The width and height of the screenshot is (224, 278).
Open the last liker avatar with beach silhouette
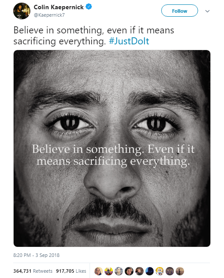[180, 271]
